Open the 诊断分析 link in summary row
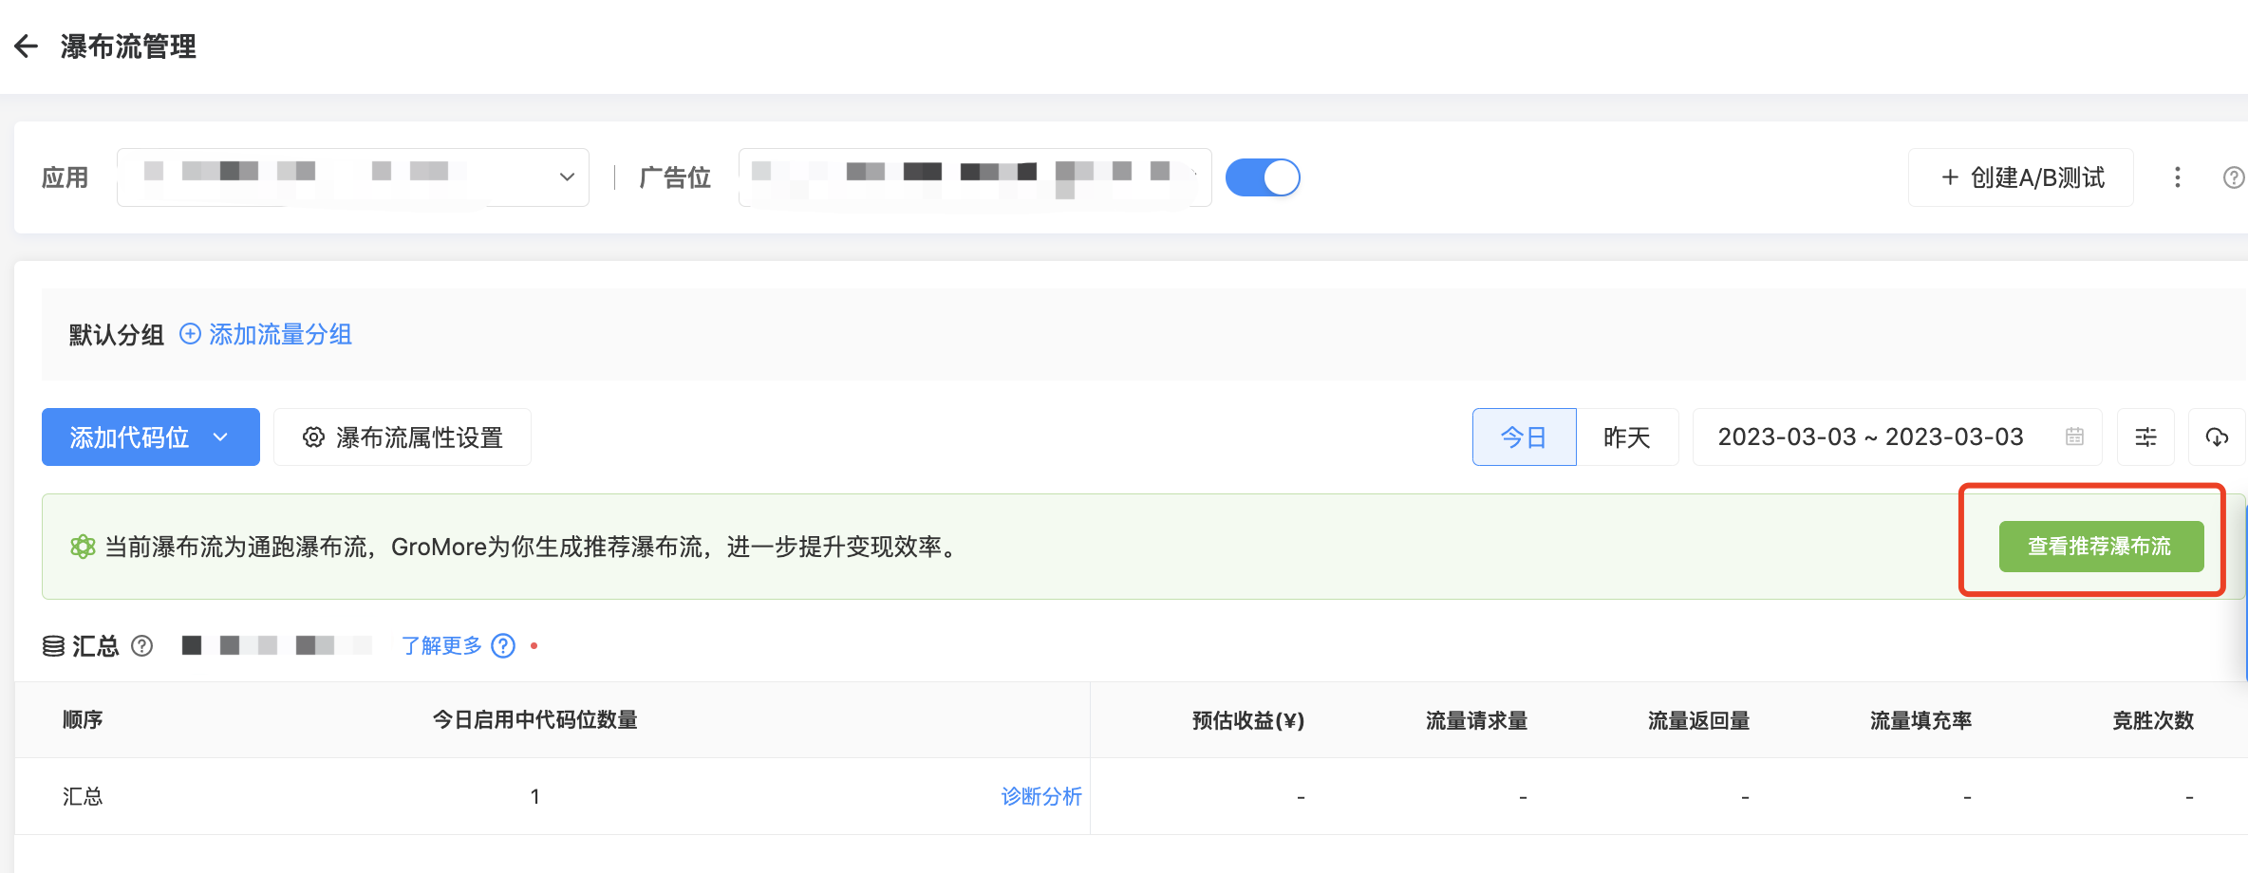Viewport: 2248px width, 873px height. (x=1040, y=796)
